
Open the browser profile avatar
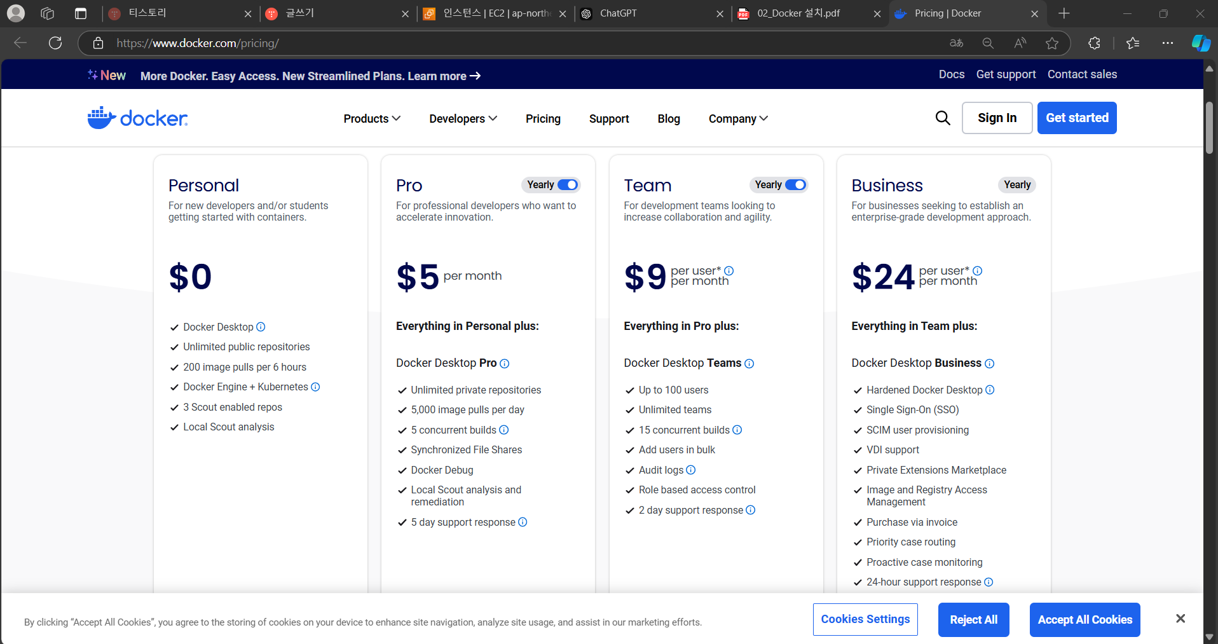click(16, 13)
